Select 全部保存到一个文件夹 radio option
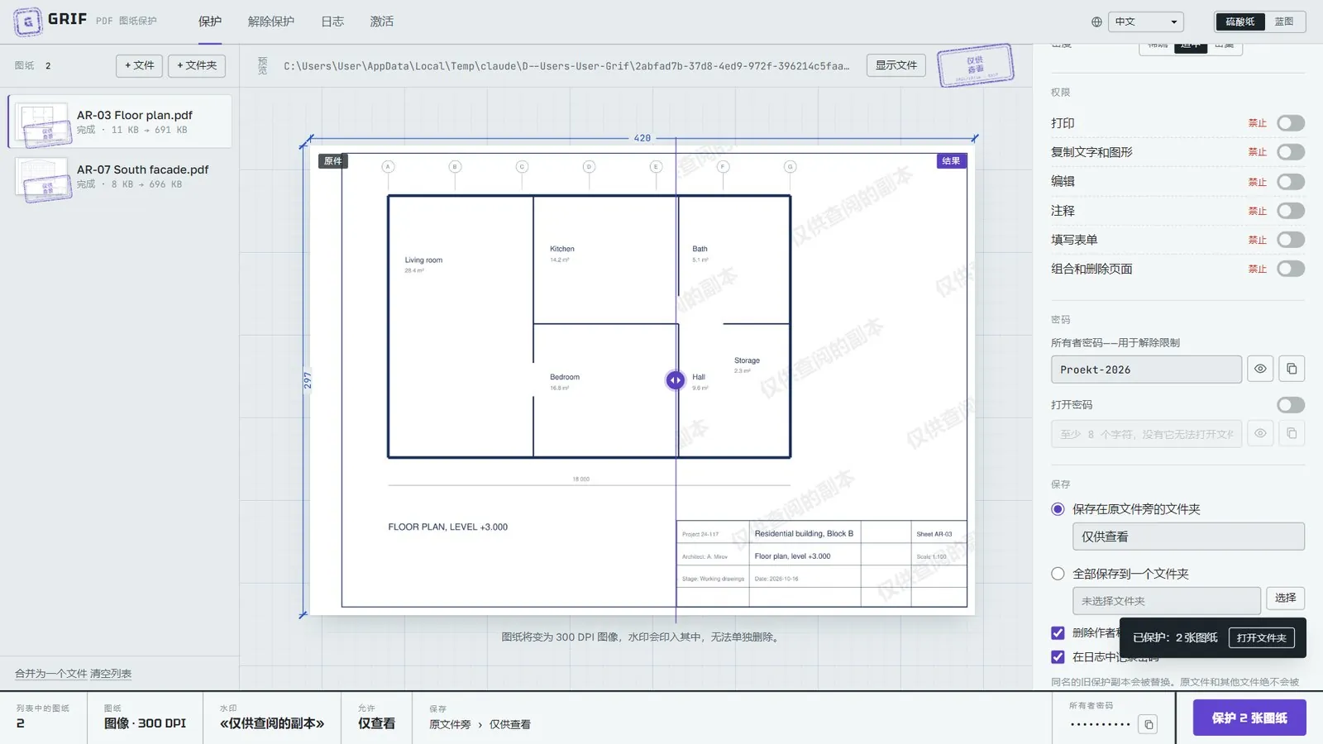Viewport: 1323px width, 744px height. (x=1058, y=574)
